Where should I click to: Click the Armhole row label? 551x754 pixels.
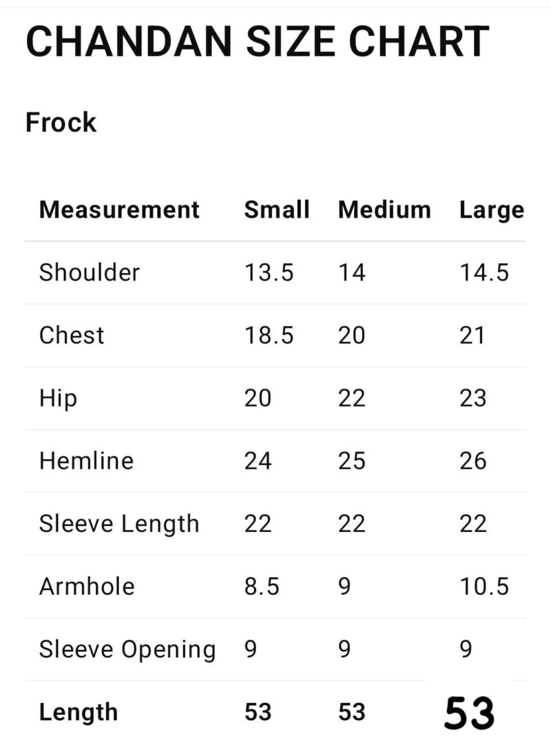point(87,587)
